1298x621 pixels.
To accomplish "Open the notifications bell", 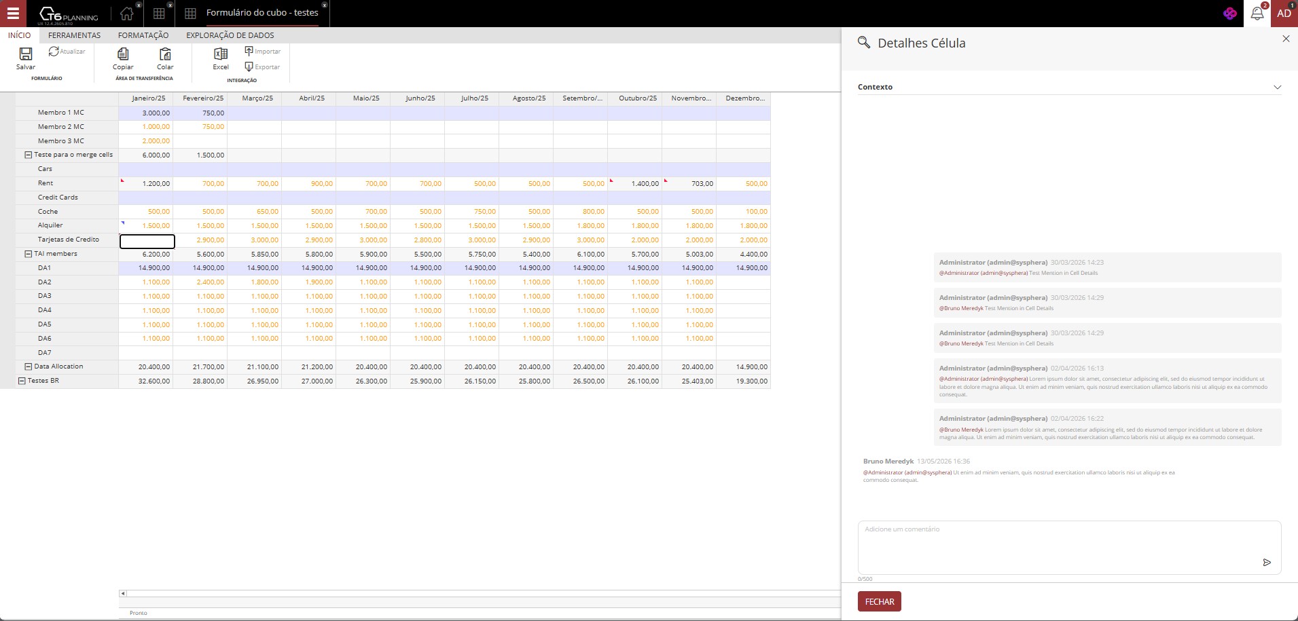I will click(1257, 14).
